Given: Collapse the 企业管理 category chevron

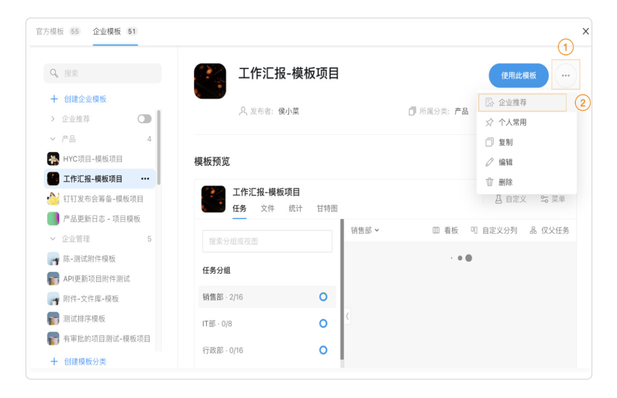Looking at the screenshot, I should pyautogui.click(x=53, y=239).
